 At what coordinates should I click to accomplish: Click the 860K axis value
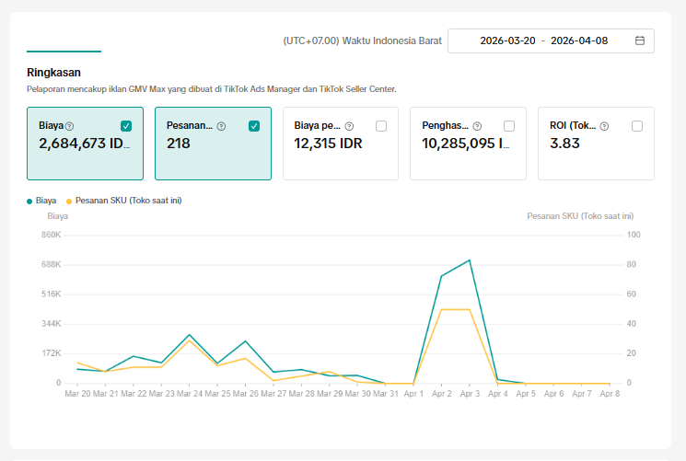point(52,235)
